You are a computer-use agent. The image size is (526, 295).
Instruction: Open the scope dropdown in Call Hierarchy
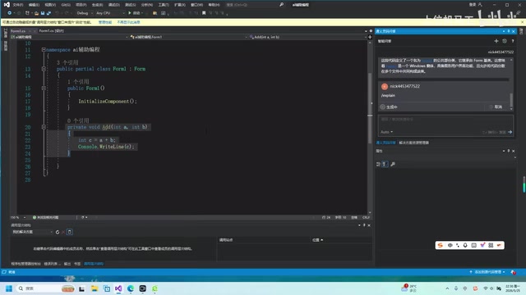coord(32,232)
